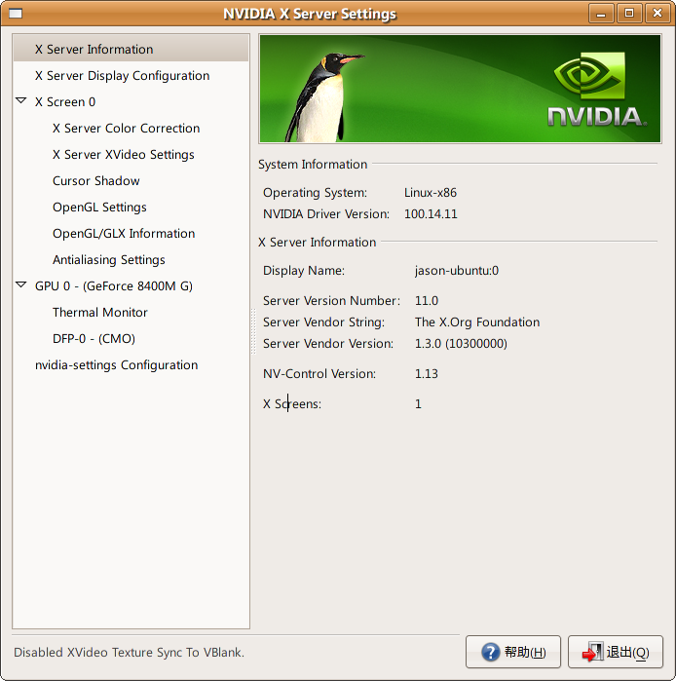Click the window menu icon in title bar
This screenshot has height=681, width=676.
(16, 14)
